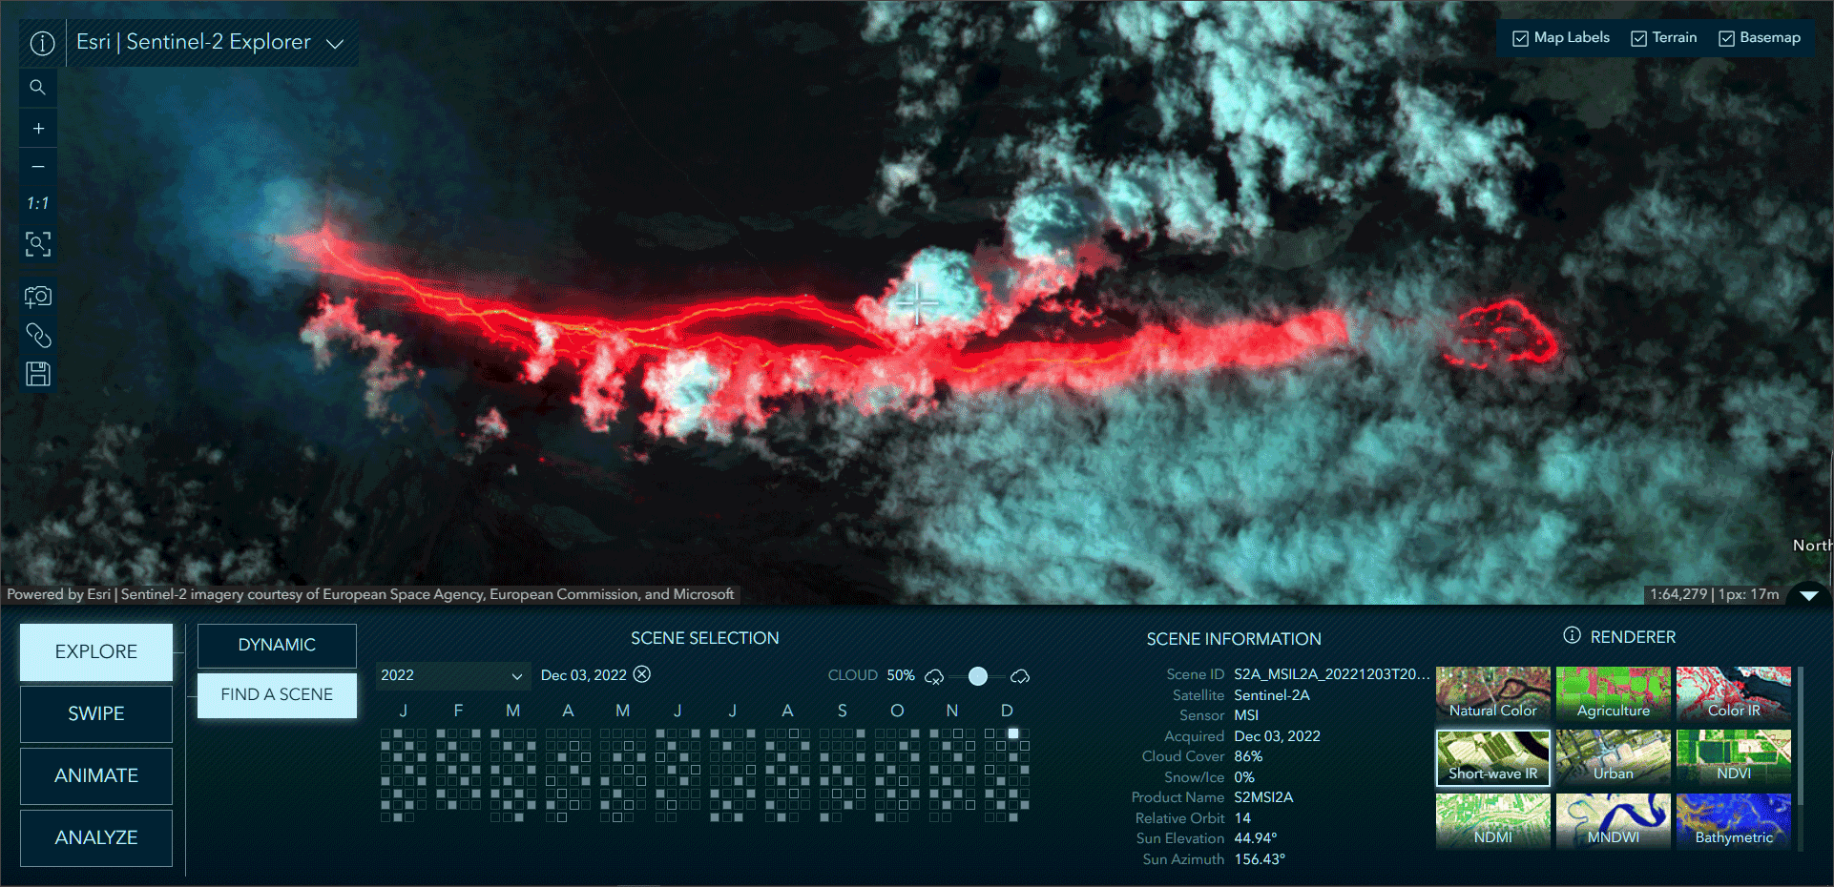The width and height of the screenshot is (1834, 887).
Task: Choose the MNDWI renderer
Action: [x=1614, y=820]
